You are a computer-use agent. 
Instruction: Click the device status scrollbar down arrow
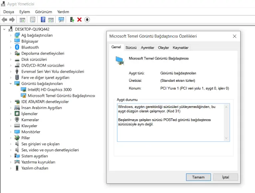[x=226, y=138]
